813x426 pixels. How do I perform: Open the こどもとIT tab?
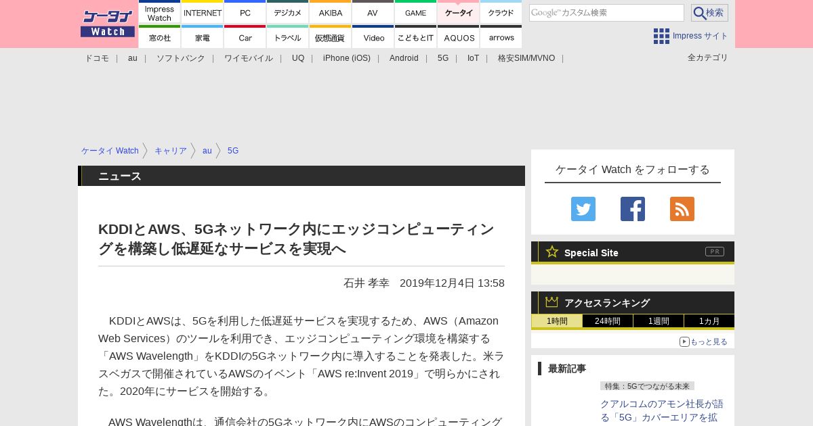[x=416, y=37]
